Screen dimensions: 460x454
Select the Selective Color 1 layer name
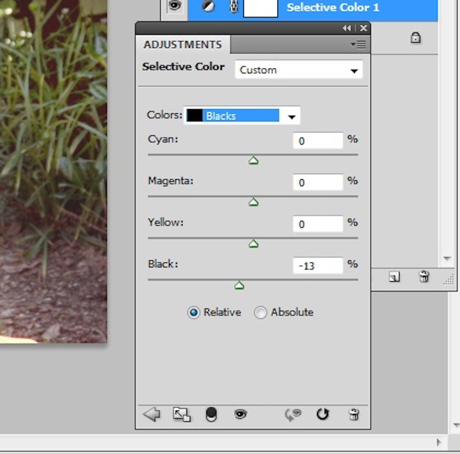(333, 7)
